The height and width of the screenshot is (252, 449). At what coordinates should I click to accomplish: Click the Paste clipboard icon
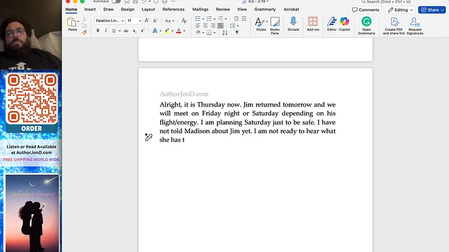pyautogui.click(x=72, y=22)
